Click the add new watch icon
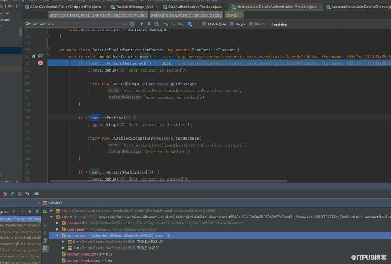391x264 pixels. click(x=45, y=211)
